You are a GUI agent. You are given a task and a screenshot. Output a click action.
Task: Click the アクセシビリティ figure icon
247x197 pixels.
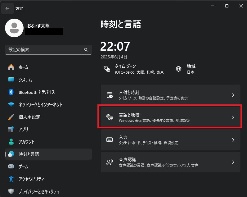tap(11, 179)
